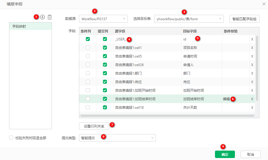Image resolution: width=268 pixels, height=160 pixels.
Task: Add a new field mapping with plus icon
Action: pyautogui.click(x=42, y=17)
